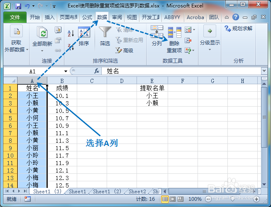
Task: Go to first sheet navigation arrow
Action: click(7, 191)
